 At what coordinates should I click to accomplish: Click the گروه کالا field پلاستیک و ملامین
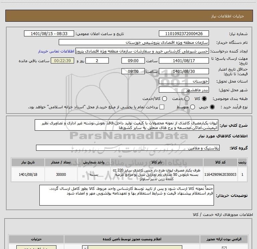click(128, 148)
